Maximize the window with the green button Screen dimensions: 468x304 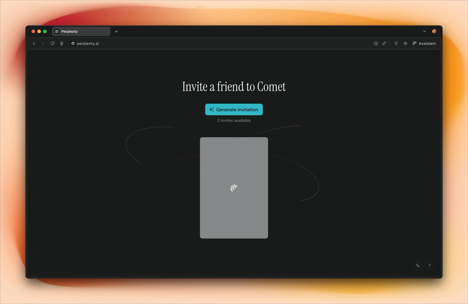(45, 31)
